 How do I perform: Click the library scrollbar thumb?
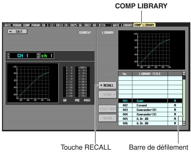[x=184, y=77]
